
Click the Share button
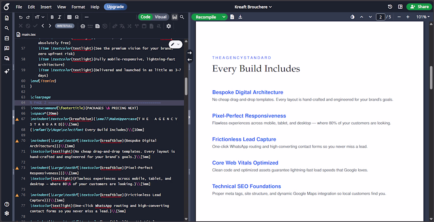(419, 7)
